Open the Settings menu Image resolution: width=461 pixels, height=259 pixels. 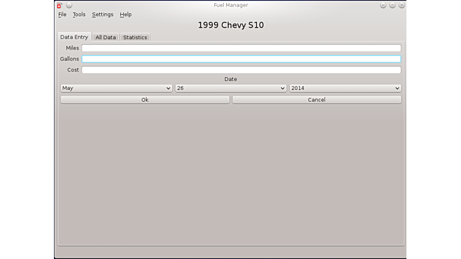click(102, 15)
